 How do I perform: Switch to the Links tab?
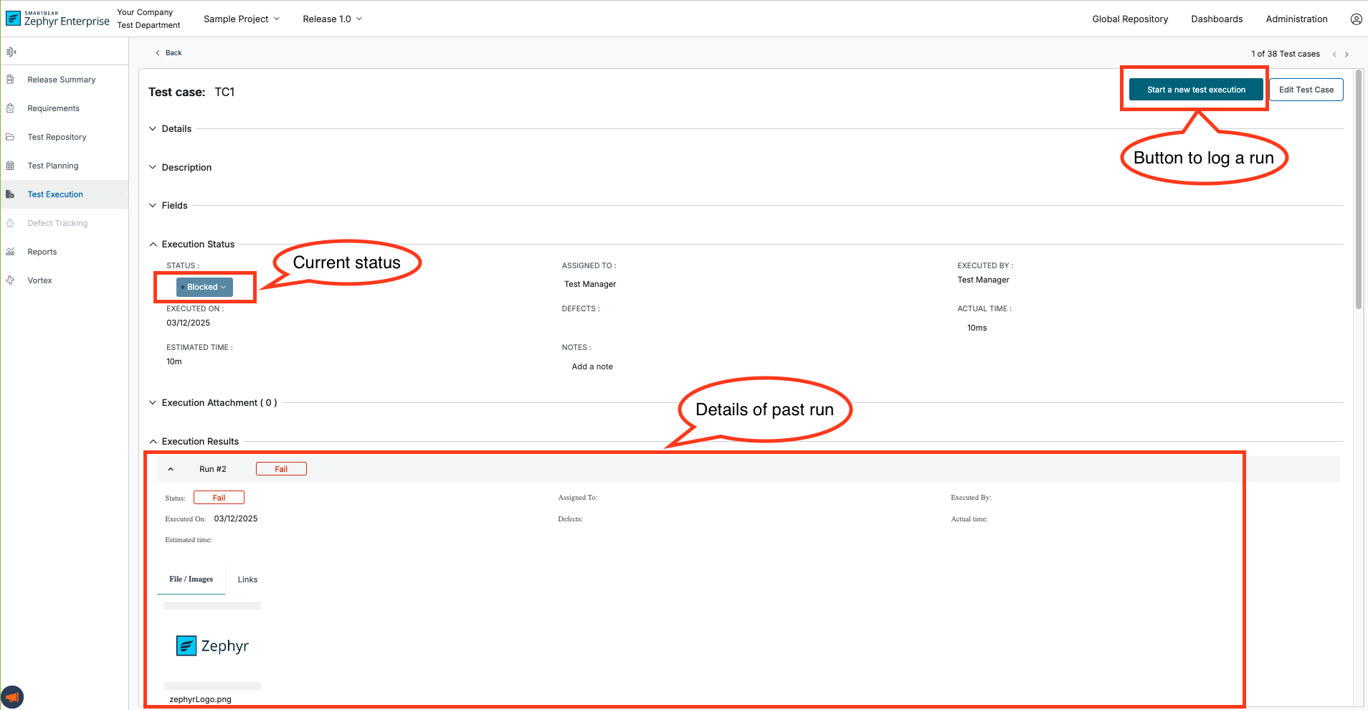pyautogui.click(x=247, y=579)
